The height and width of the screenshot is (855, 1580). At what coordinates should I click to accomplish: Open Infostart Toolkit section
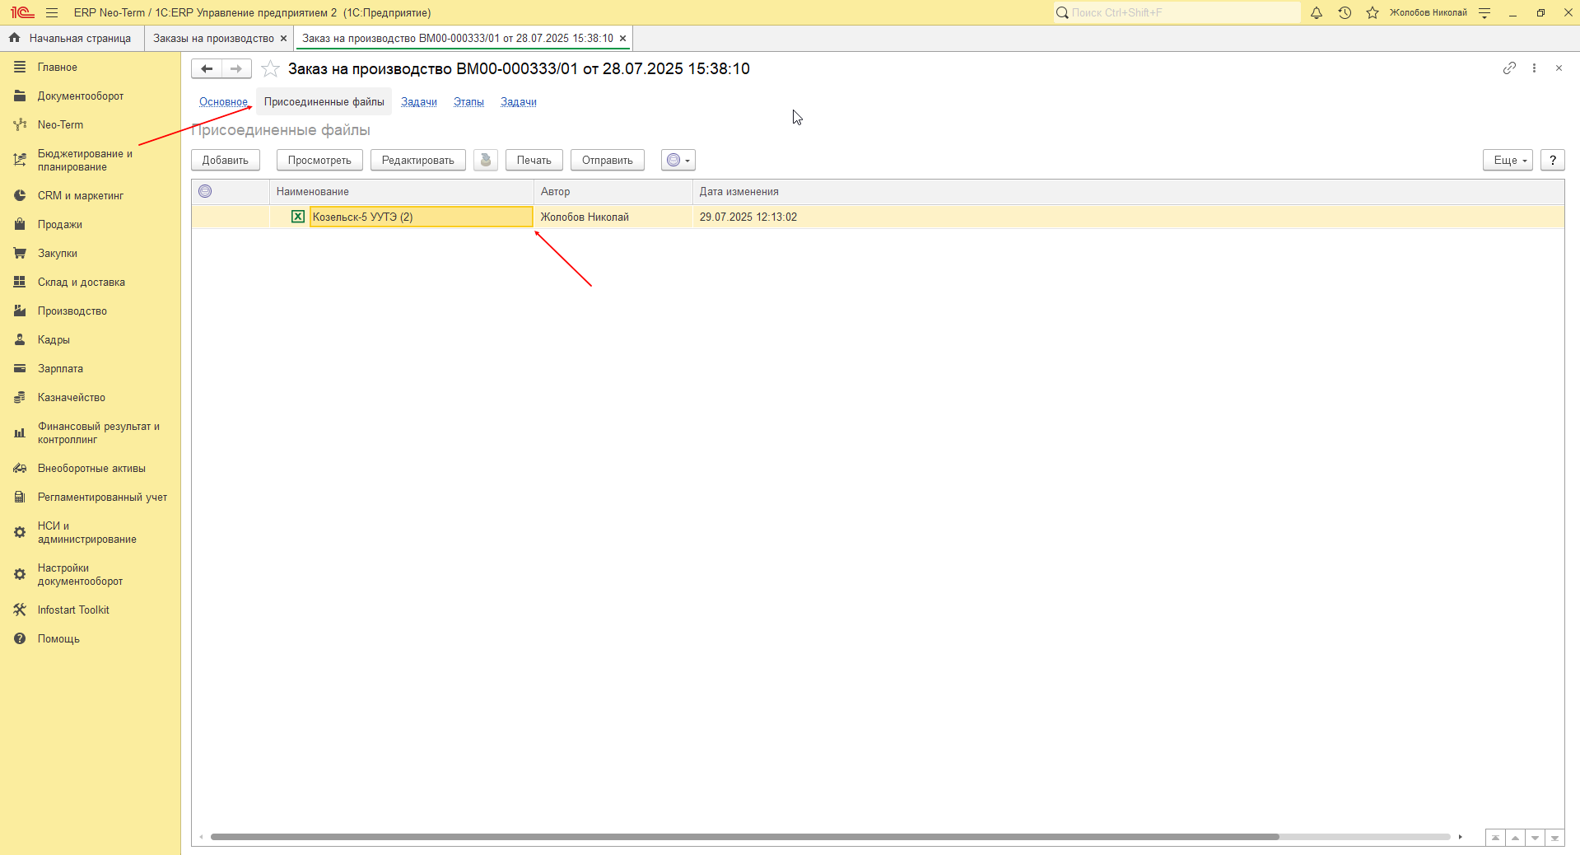[73, 610]
